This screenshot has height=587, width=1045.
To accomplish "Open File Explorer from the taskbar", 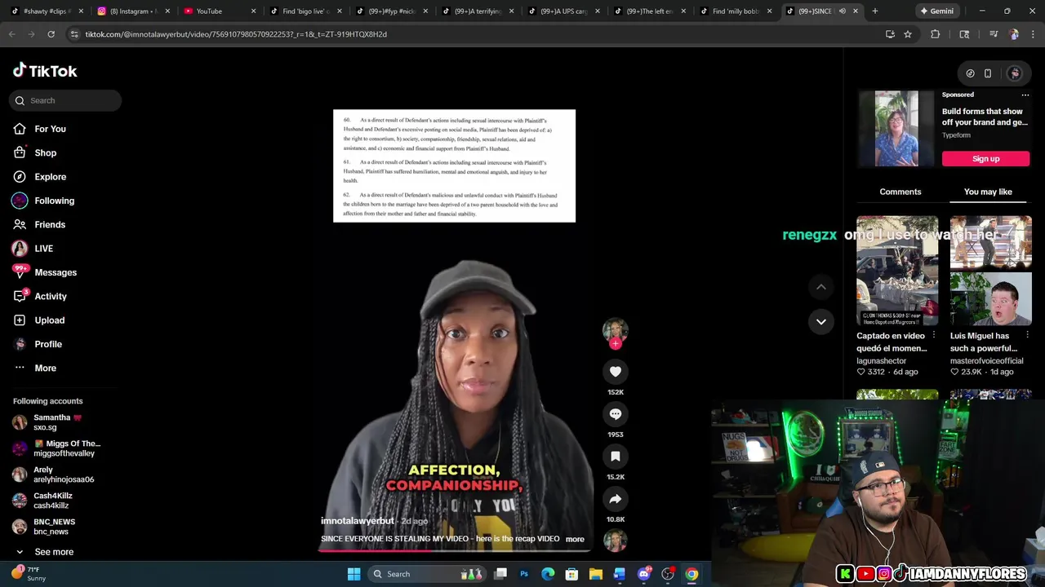I will coord(596,574).
